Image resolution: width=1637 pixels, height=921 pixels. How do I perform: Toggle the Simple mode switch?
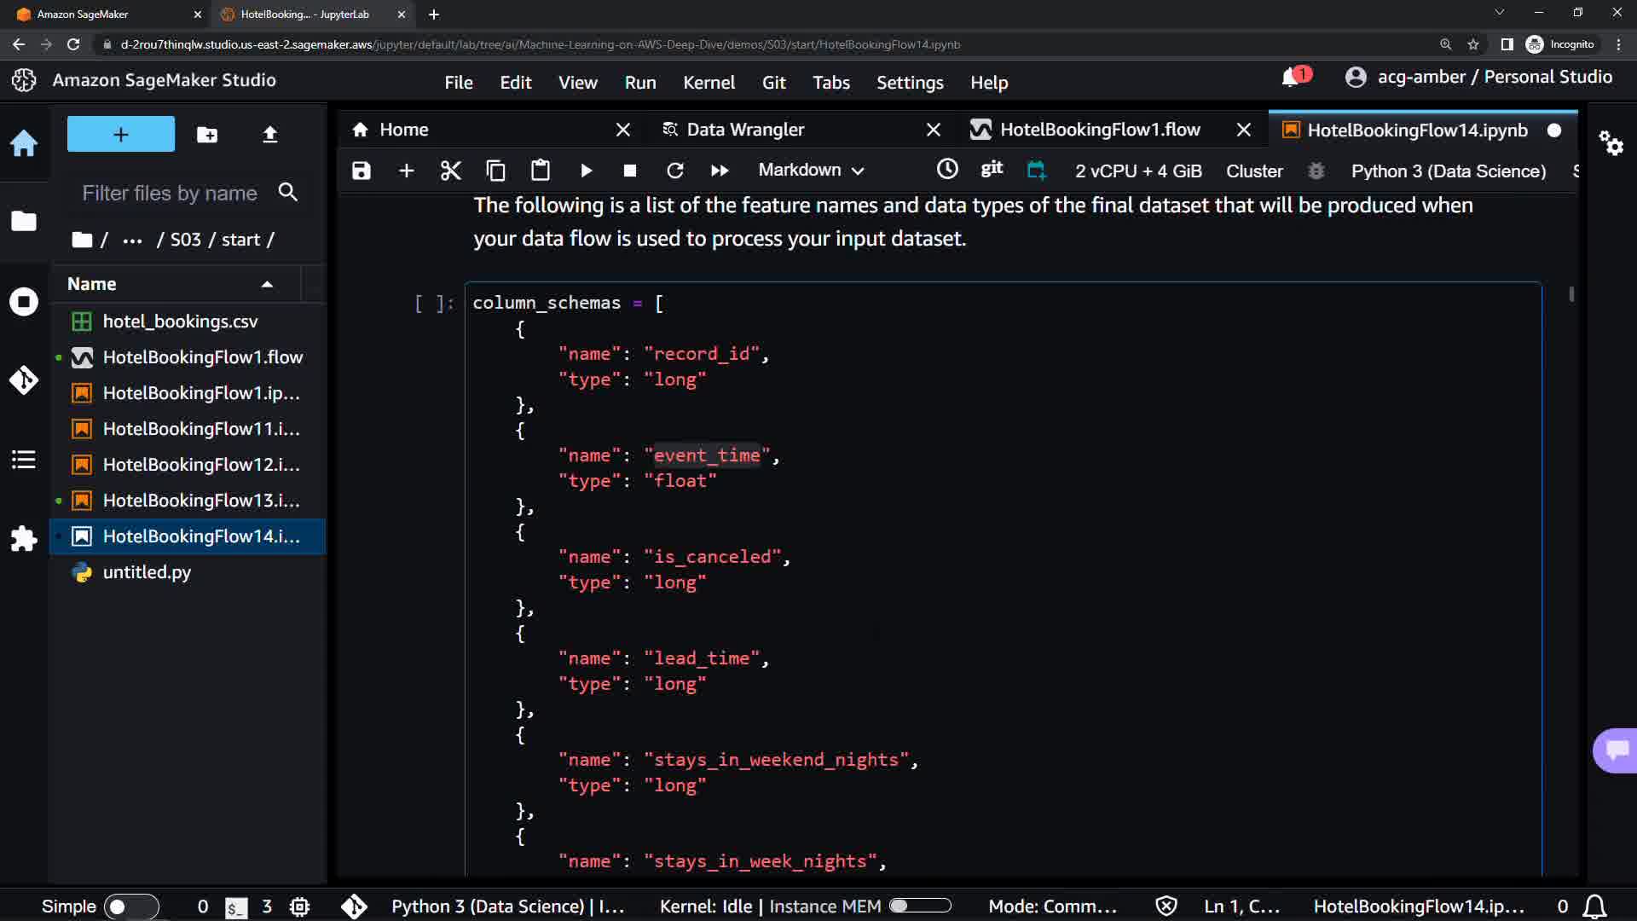click(x=130, y=907)
